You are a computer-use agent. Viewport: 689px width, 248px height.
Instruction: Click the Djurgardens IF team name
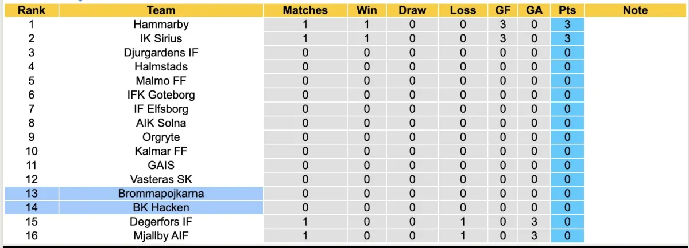(161, 53)
